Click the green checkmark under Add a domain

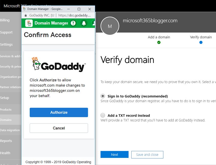coord(159,42)
